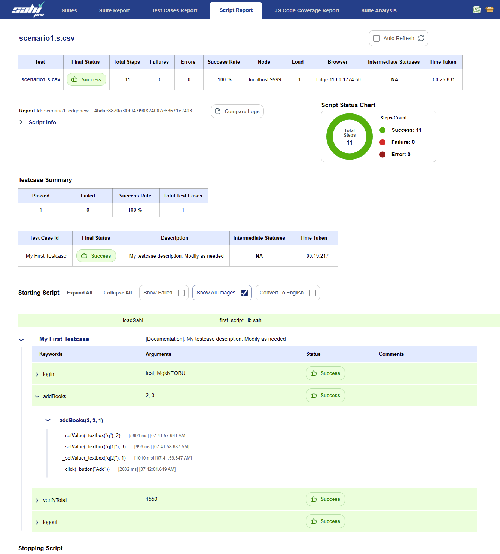Image resolution: width=500 pixels, height=554 pixels.
Task: Open the Suite Analysis tab
Action: click(378, 10)
